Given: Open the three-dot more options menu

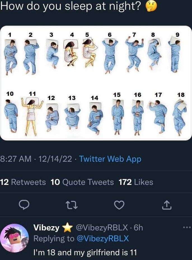Looking at the screenshot, I should coord(187,228).
